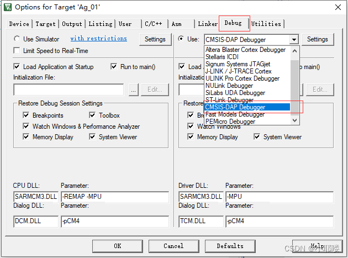348x258 pixels.
Task: Toggle Watch Windows & Performance Analyzer checkbox
Action: [x=26, y=126]
